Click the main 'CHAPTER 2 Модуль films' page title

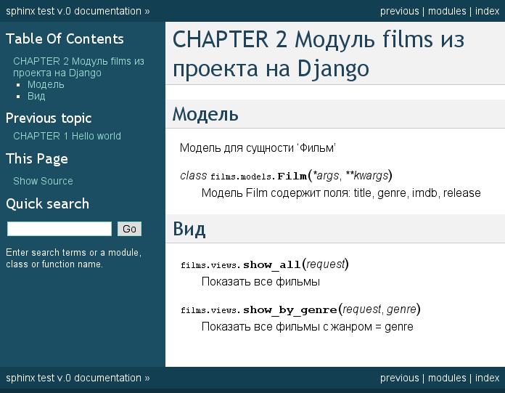[x=319, y=54]
